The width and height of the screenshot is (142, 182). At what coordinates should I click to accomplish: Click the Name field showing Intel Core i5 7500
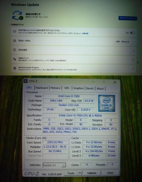69,96
